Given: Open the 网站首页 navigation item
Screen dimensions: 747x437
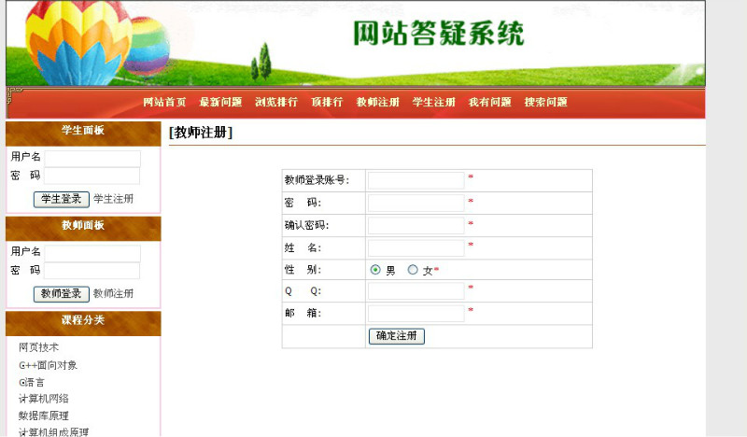Looking at the screenshot, I should 164,102.
